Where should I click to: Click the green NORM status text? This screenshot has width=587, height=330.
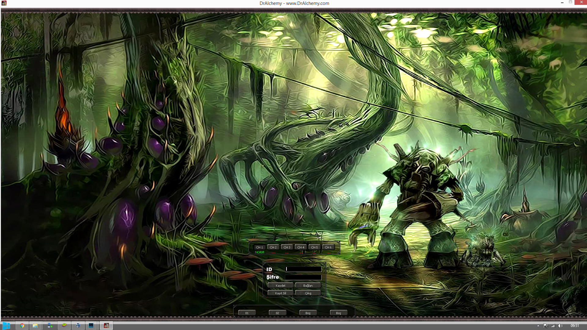pos(260,252)
